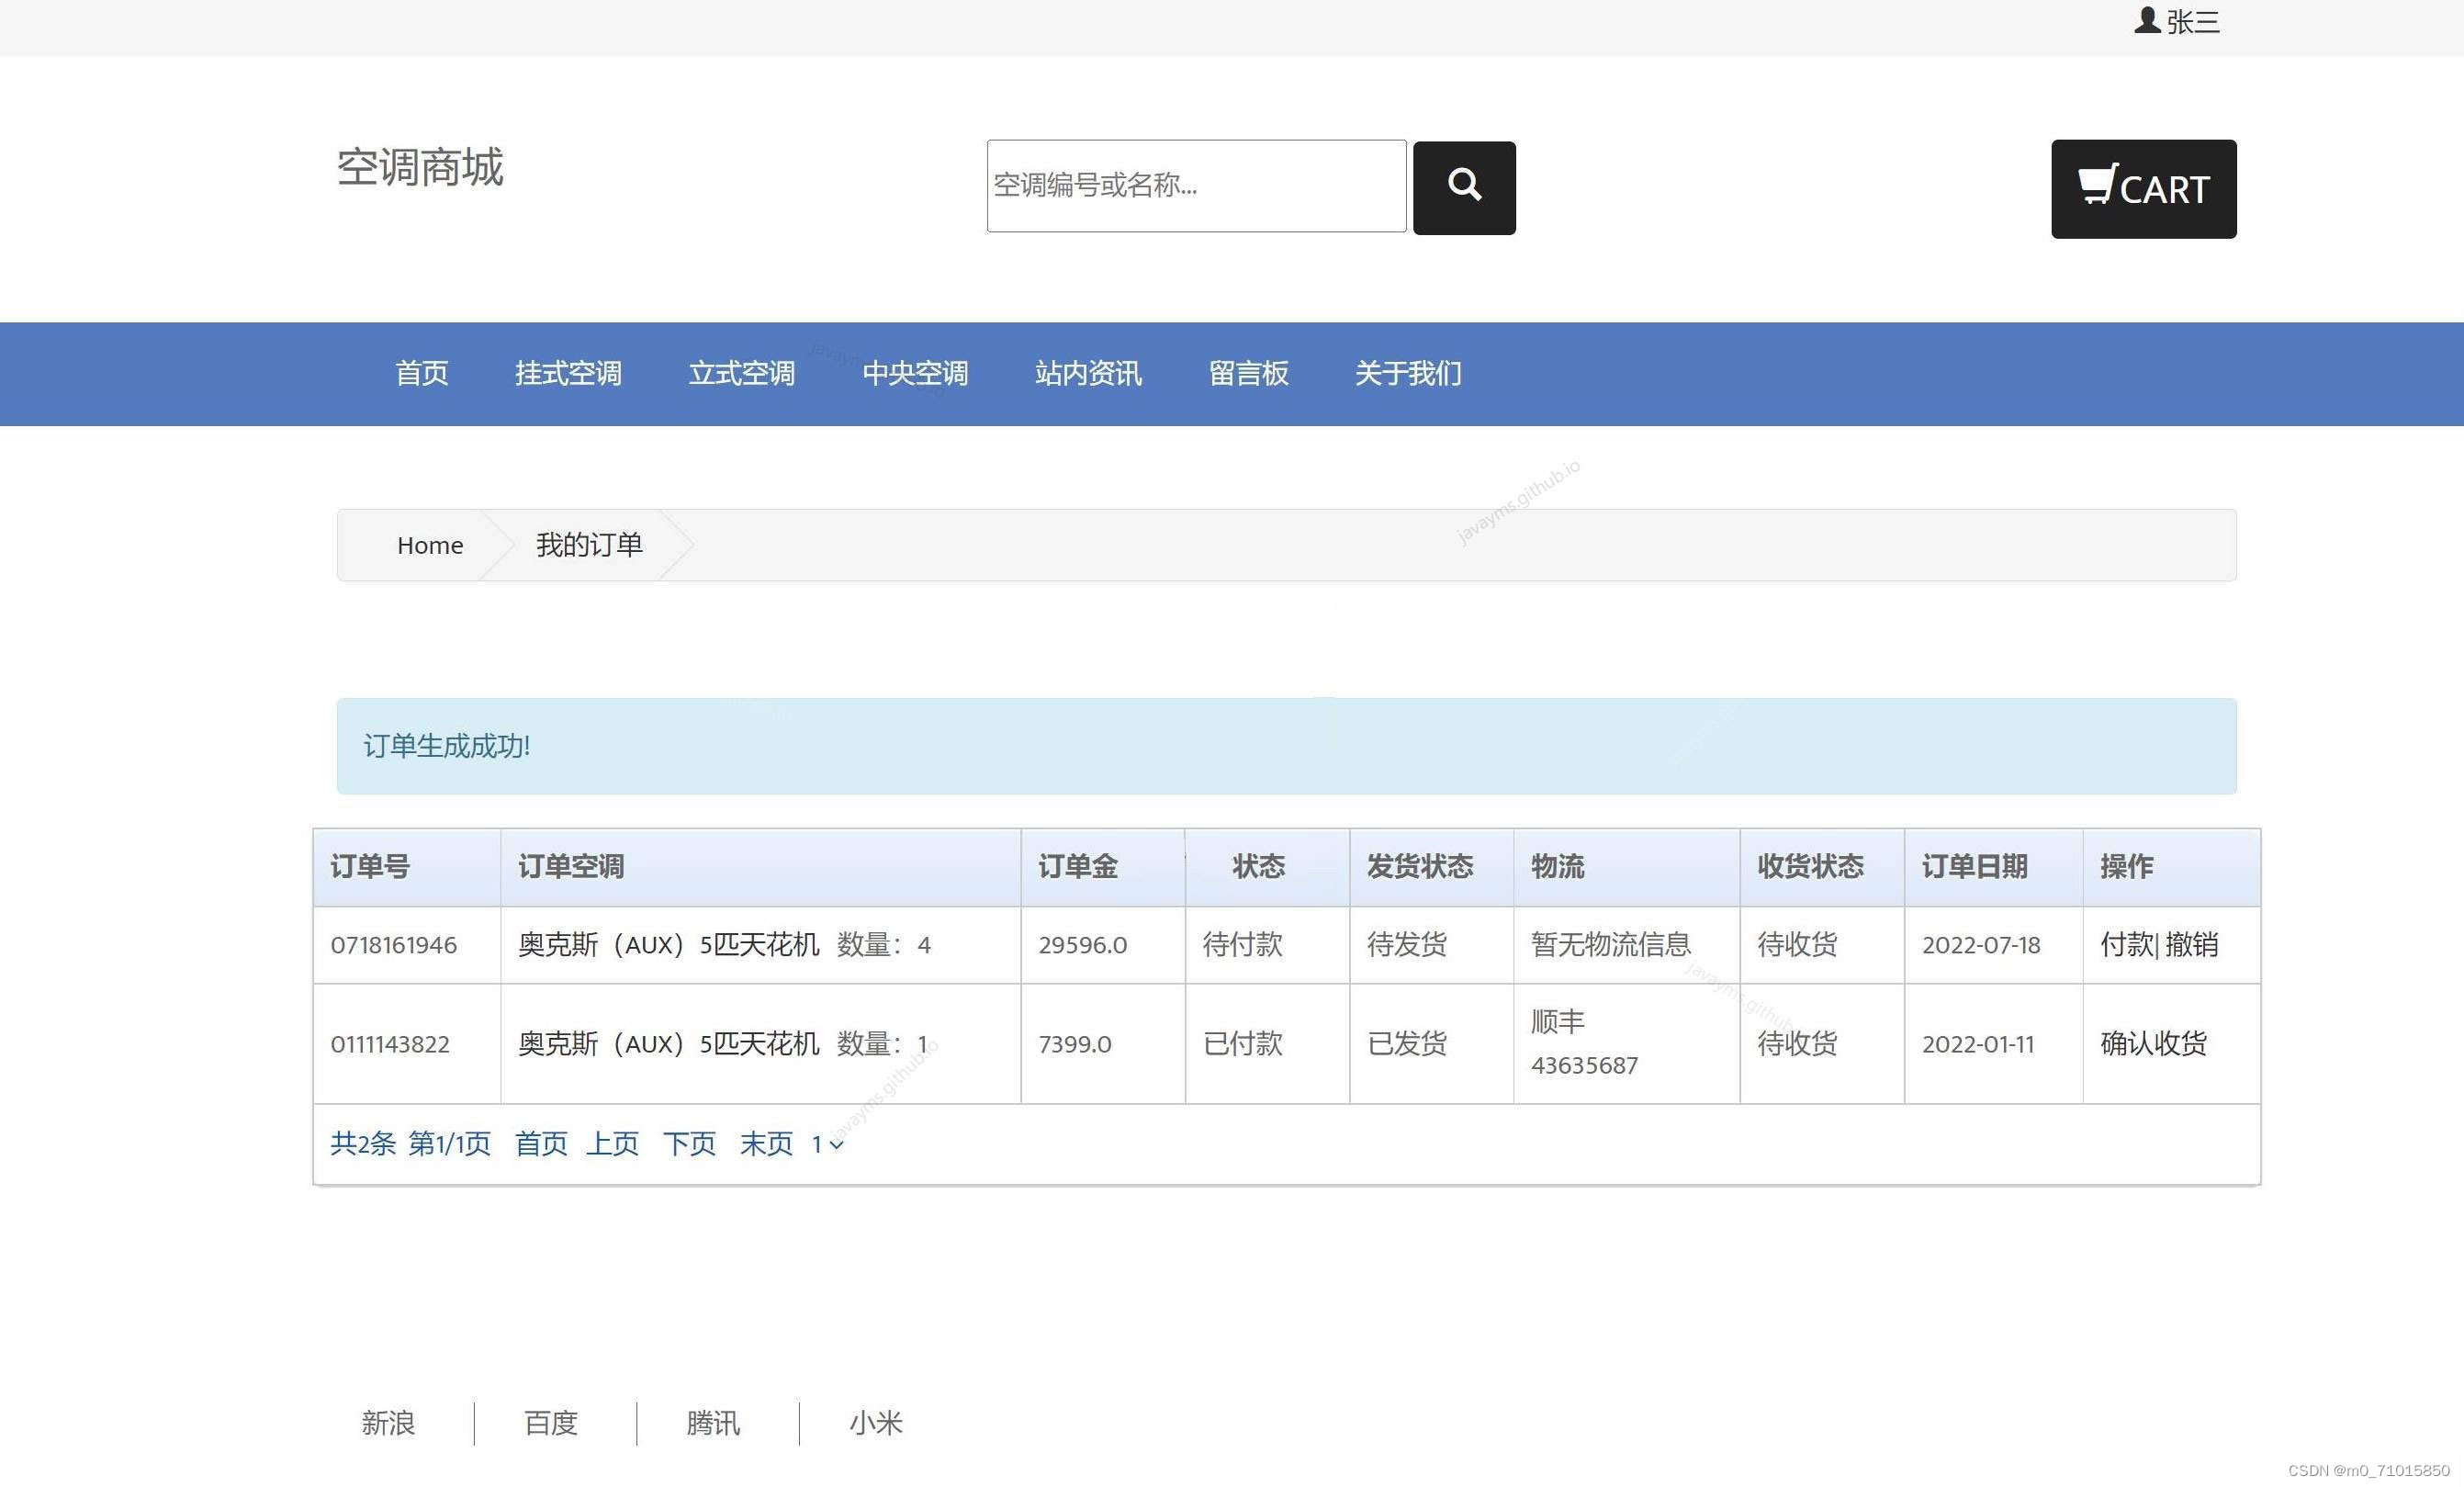Click the 我的订单 breadcrumb

point(589,545)
